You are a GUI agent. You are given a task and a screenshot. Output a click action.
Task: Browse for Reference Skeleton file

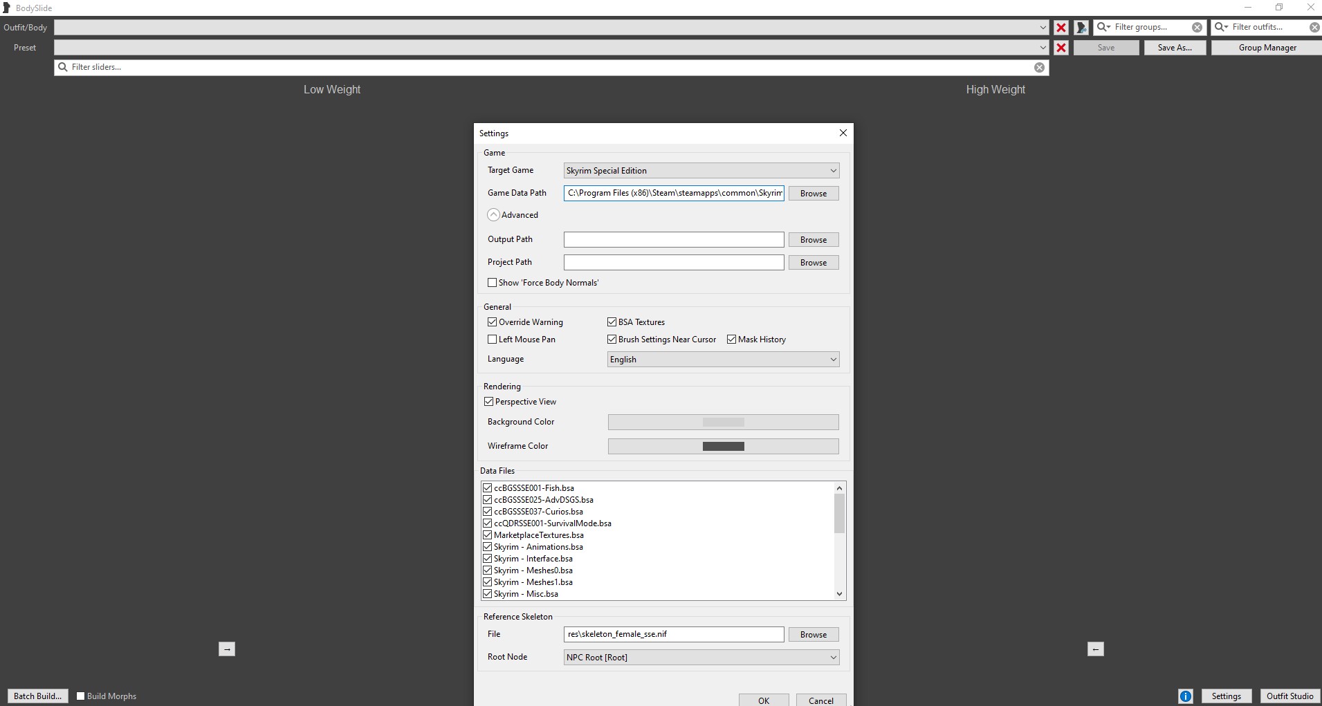(x=814, y=635)
